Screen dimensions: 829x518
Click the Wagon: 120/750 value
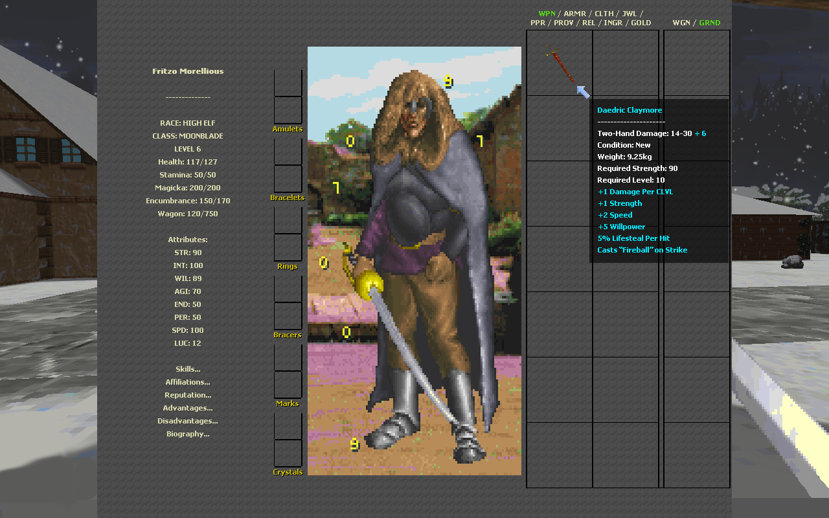[x=188, y=214]
